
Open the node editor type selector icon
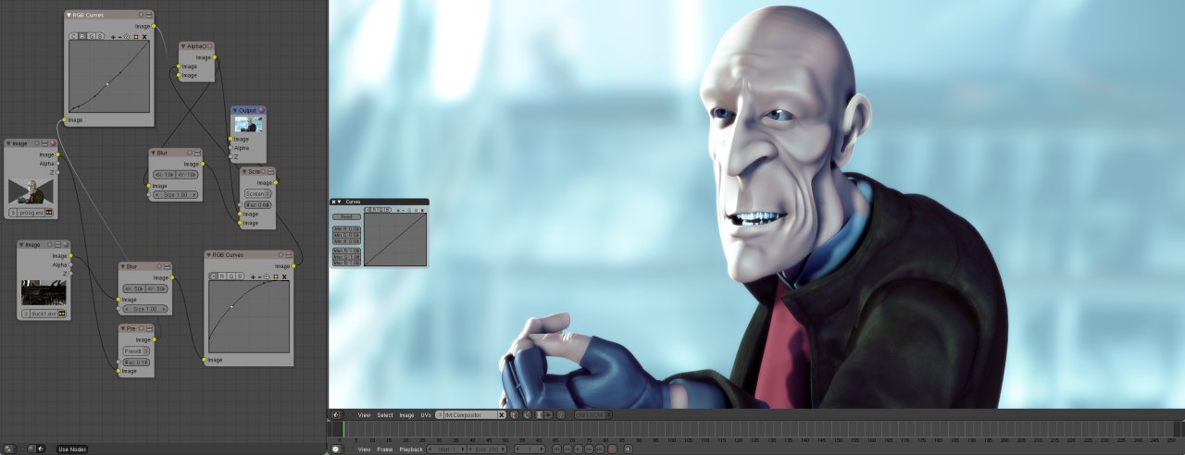tap(9, 449)
